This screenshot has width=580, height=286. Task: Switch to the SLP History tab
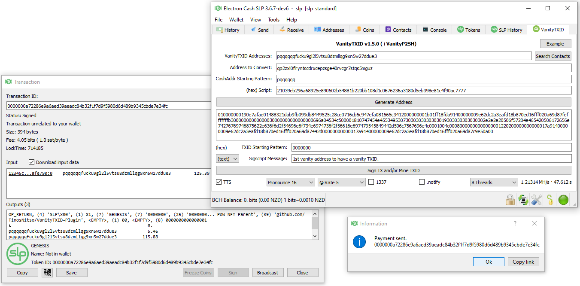tap(506, 30)
